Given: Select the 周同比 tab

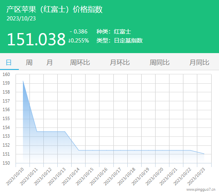Looking at the screenshot, I should coord(160,62).
